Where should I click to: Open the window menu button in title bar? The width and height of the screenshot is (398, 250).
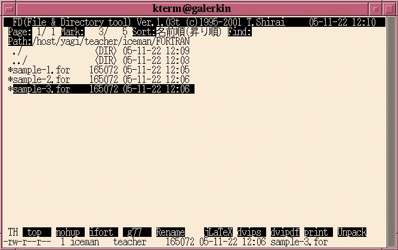point(9,9)
